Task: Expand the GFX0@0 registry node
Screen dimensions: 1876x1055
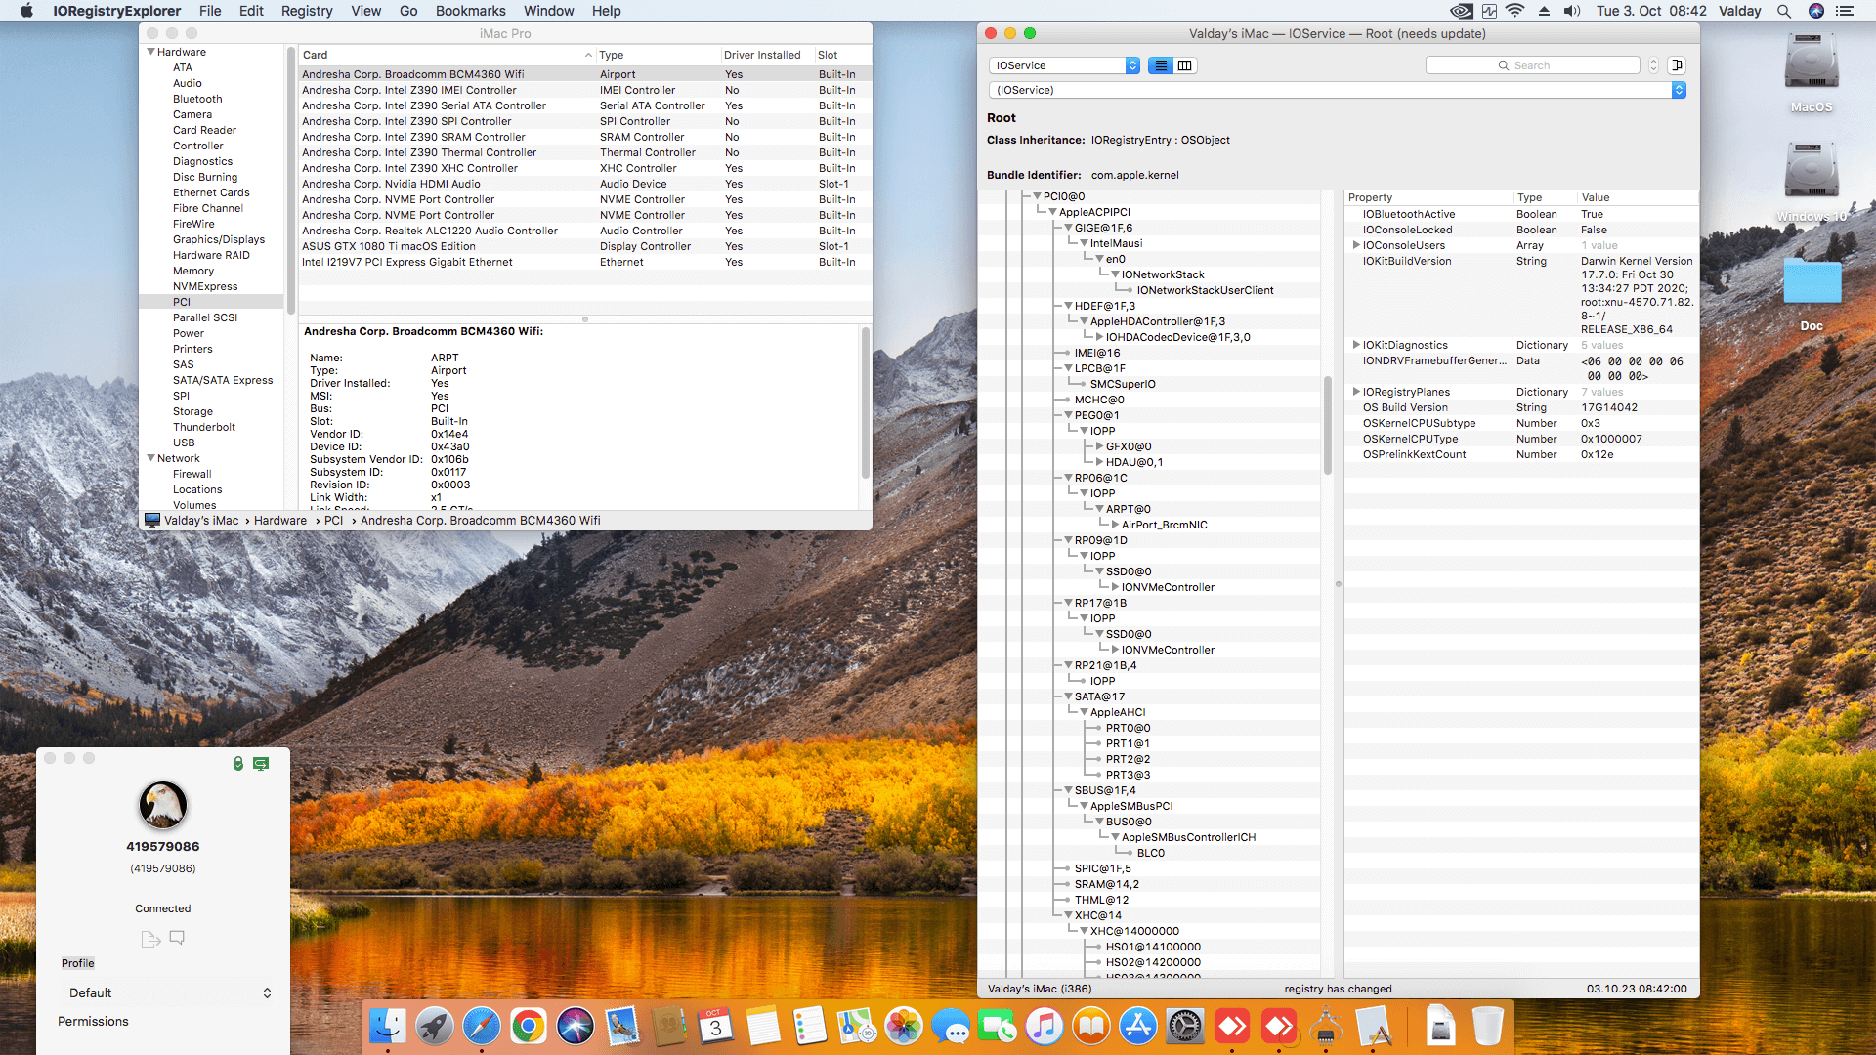Action: pyautogui.click(x=1099, y=446)
